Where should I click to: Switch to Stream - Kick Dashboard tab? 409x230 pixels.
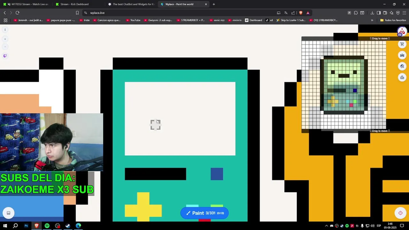pyautogui.click(x=77, y=4)
